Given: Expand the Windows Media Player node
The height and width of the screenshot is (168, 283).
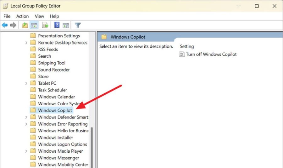Looking at the screenshot, I should [26, 151].
